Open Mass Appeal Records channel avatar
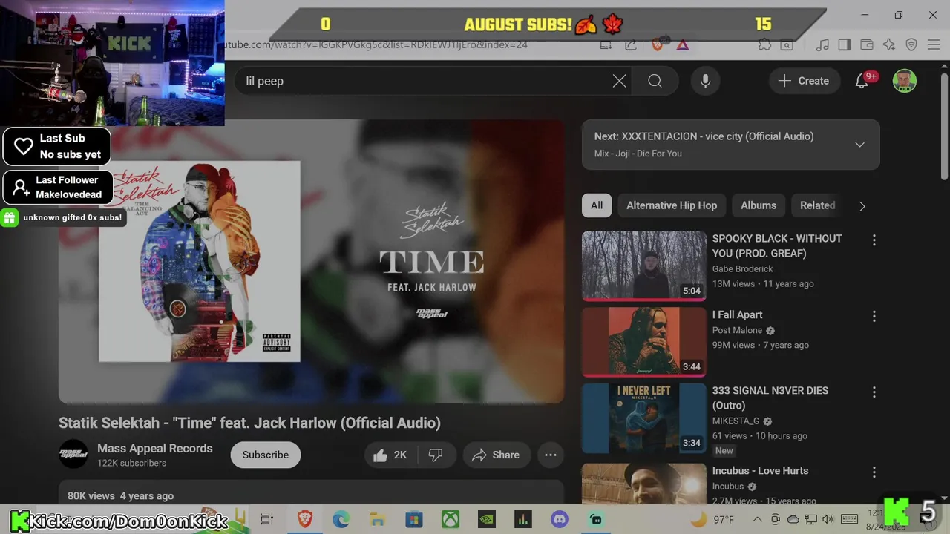950x534 pixels. tap(73, 455)
